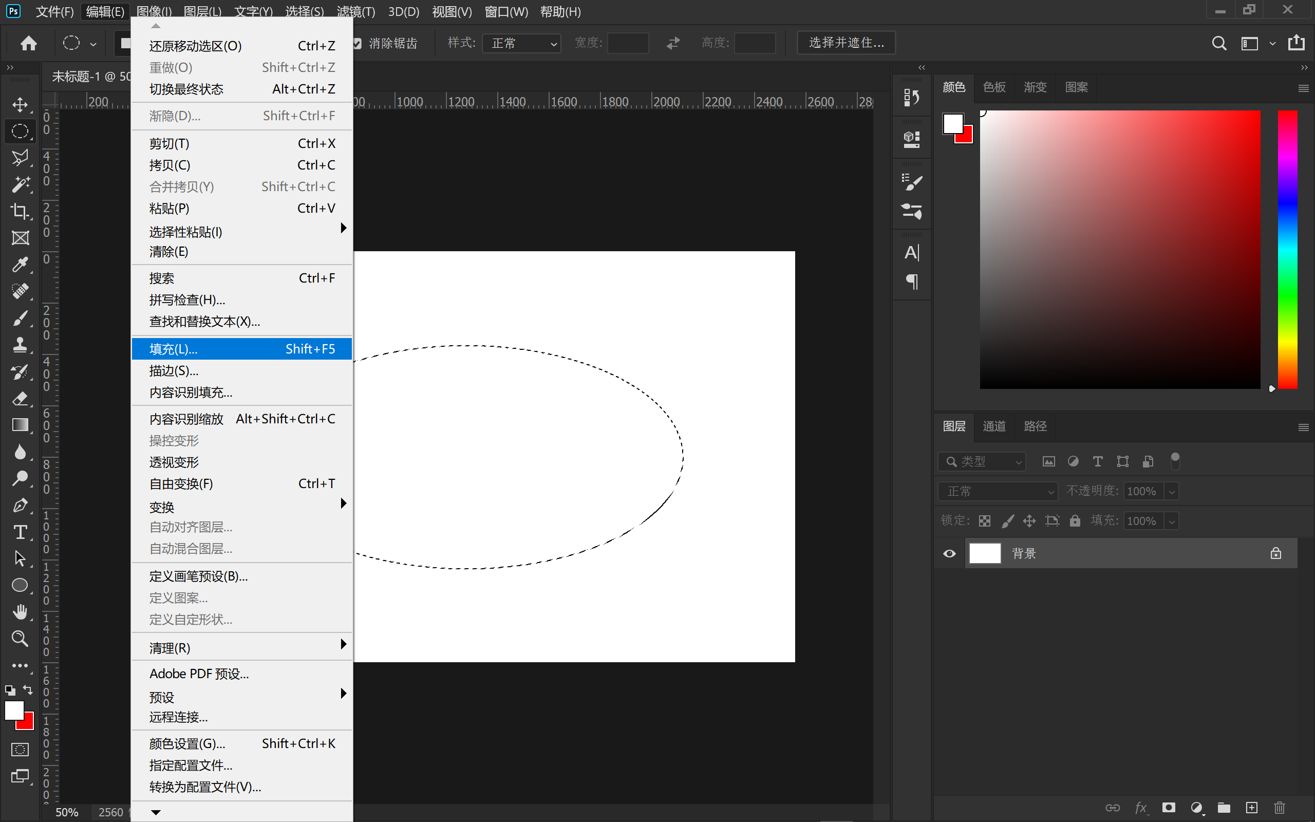Select the Dodge tool

[x=20, y=478]
